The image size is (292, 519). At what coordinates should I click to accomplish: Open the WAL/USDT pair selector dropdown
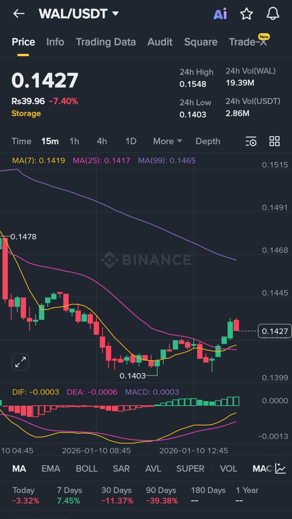(79, 14)
